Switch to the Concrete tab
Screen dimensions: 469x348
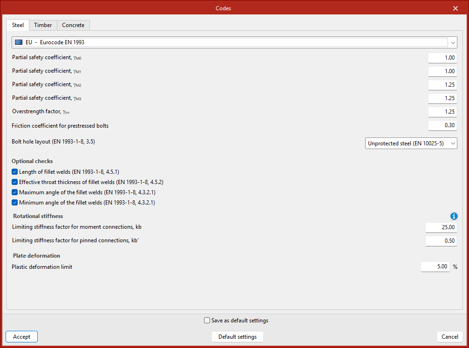[x=73, y=25]
